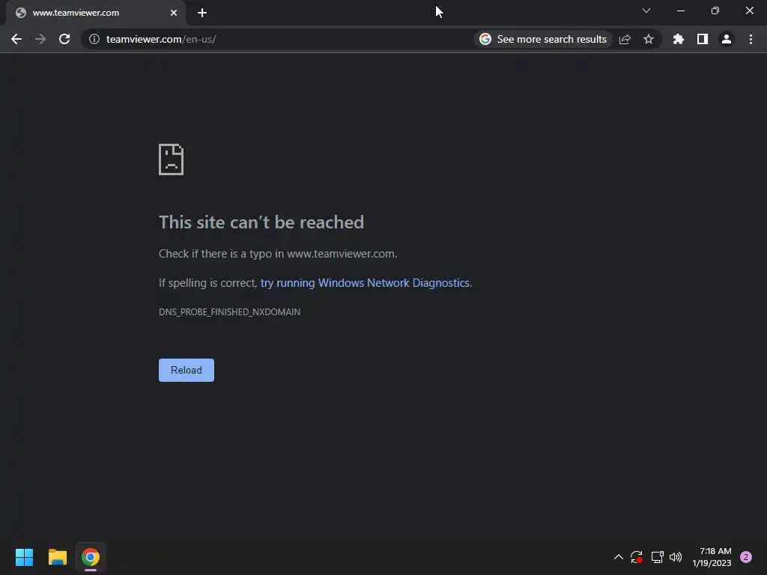Click See more search results chip
Screen dimensions: 767x575
543,39
